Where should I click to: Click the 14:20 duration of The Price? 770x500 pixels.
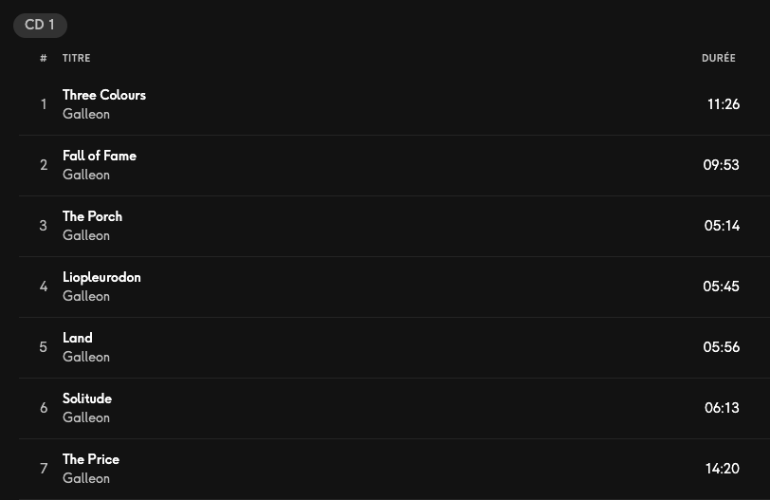tap(722, 469)
